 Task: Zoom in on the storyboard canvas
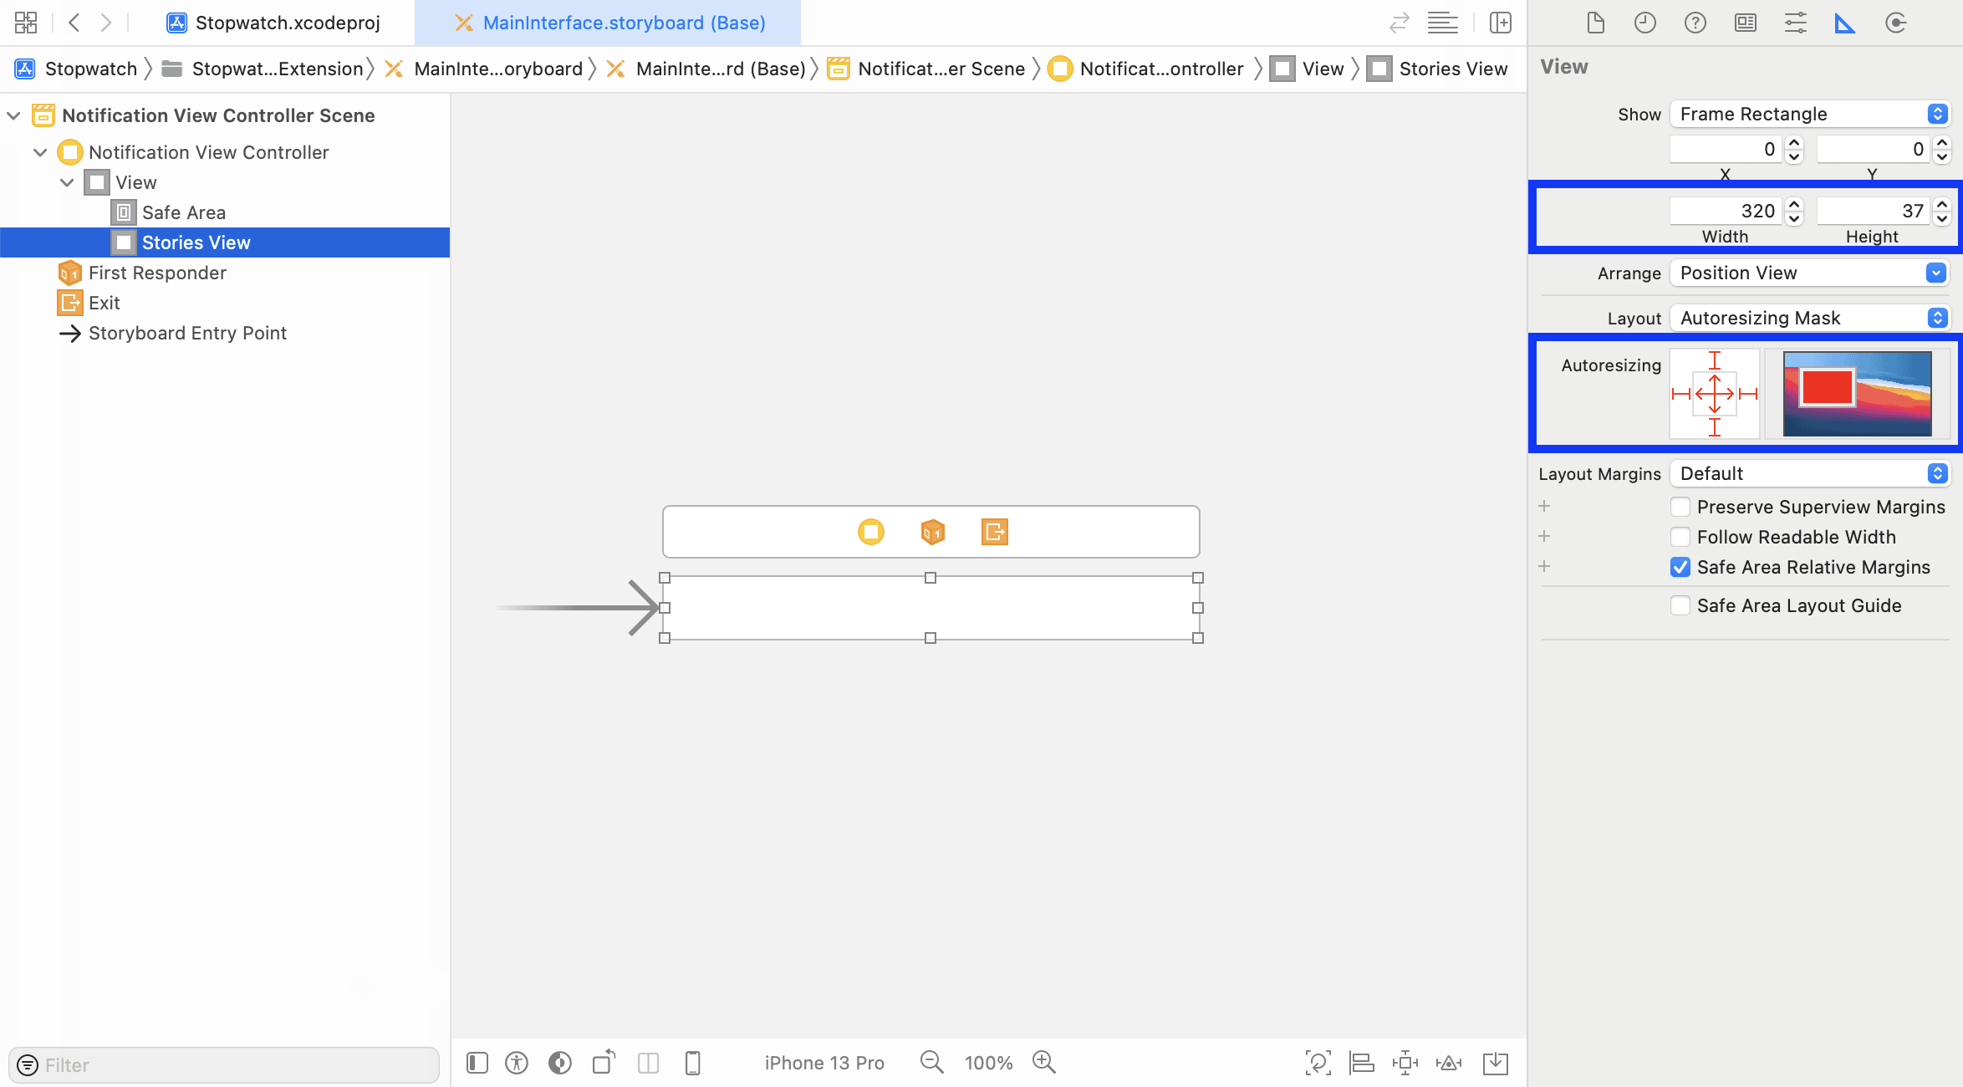pos(1044,1062)
